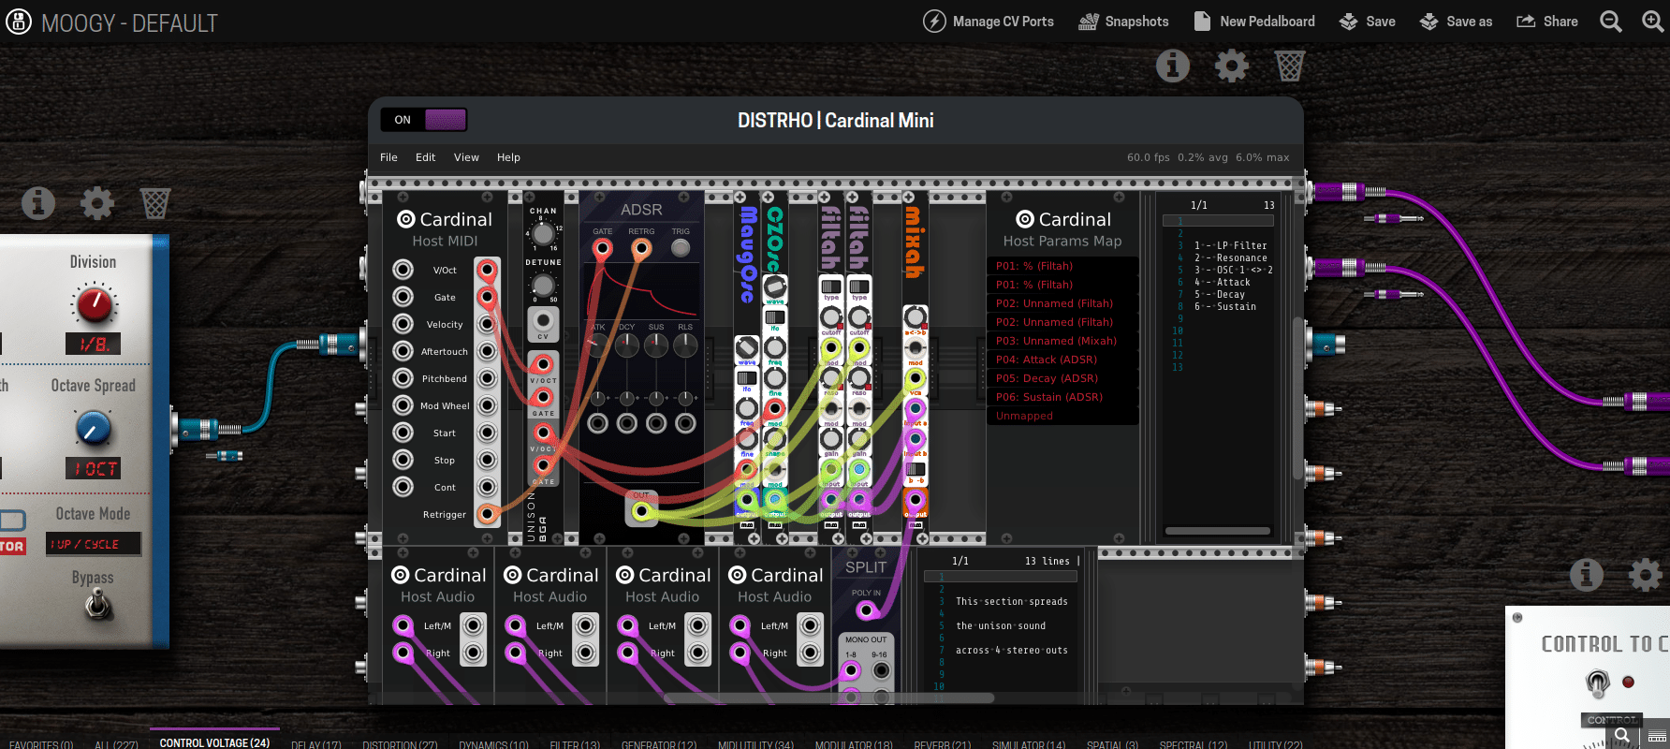Click the ADSR ATK knob
This screenshot has height=749, width=1670.
click(598, 345)
